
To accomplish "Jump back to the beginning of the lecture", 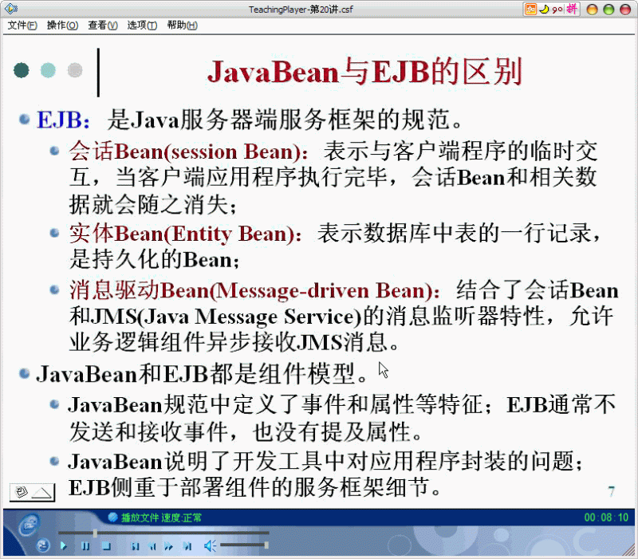I will [x=136, y=545].
